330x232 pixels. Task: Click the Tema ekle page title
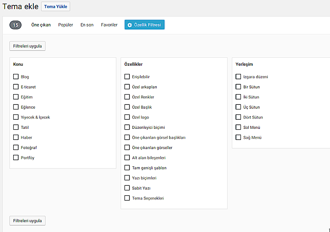(x=20, y=7)
